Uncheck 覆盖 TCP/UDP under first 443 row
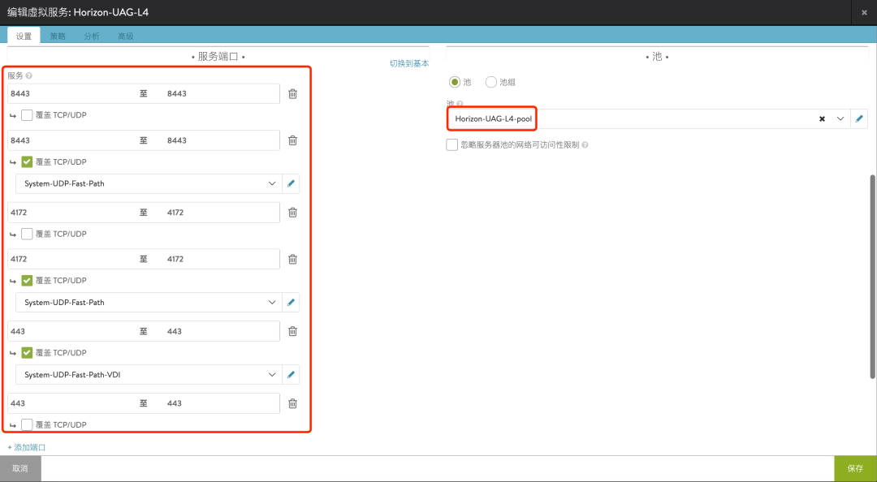The width and height of the screenshot is (877, 482). tap(27, 352)
